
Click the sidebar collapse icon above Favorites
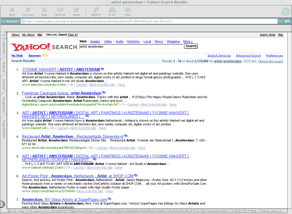pyautogui.click(x=3, y=35)
